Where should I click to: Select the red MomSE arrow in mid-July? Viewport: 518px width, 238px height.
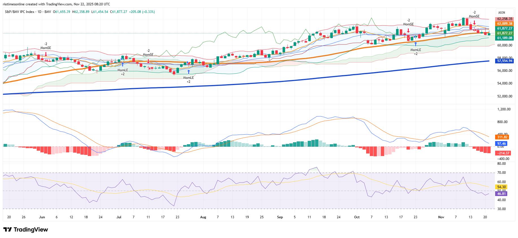(148, 61)
